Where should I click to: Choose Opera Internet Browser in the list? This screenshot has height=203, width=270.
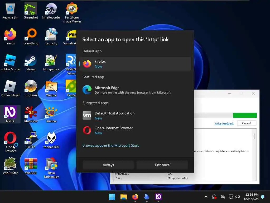(135, 130)
